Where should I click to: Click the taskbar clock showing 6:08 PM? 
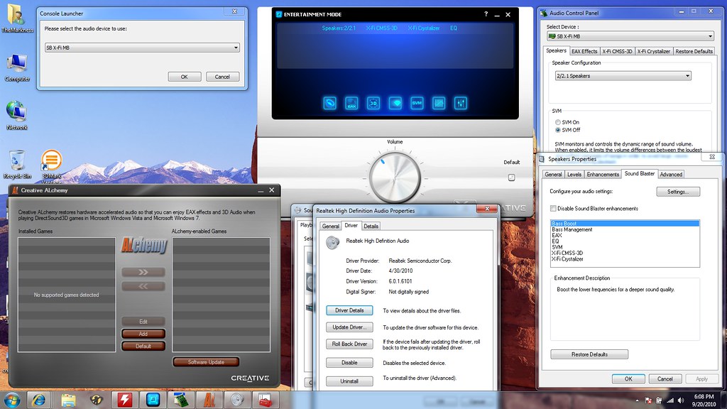[x=704, y=400]
